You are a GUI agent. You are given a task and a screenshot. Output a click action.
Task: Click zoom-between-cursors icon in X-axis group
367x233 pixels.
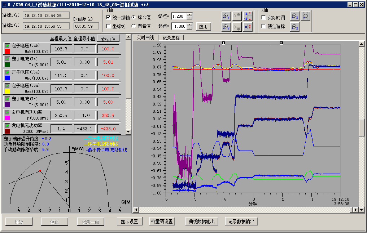click(305, 16)
